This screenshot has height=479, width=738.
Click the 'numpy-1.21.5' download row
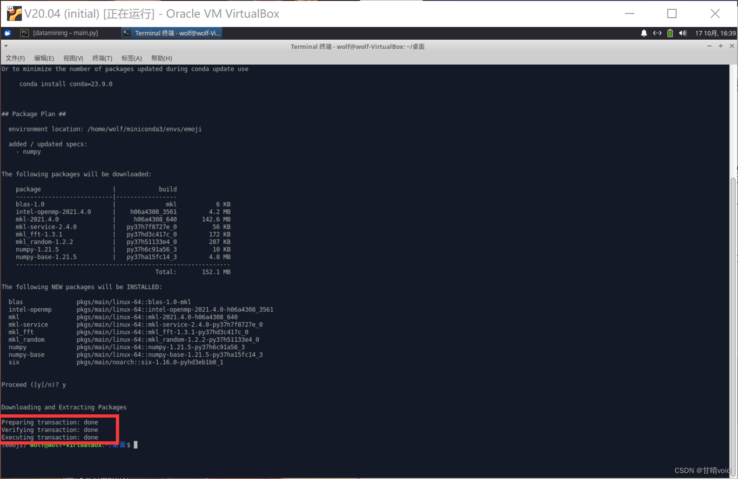(123, 249)
